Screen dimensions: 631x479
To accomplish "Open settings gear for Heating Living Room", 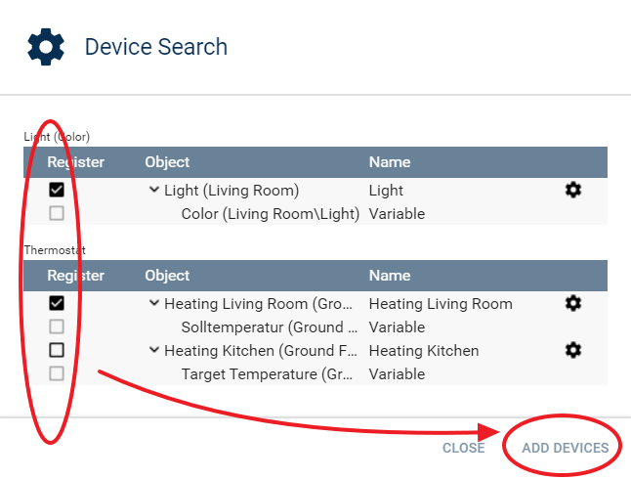I will click(573, 303).
